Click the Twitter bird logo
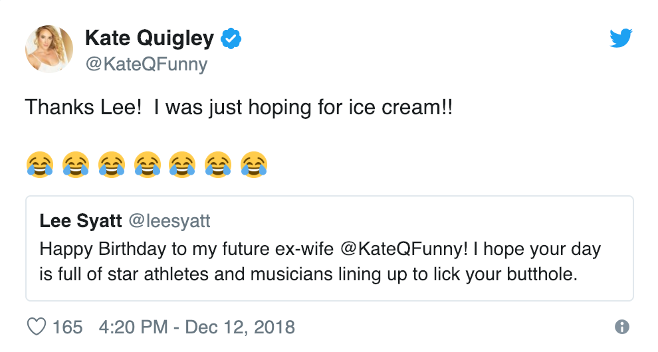The image size is (658, 352). click(621, 40)
